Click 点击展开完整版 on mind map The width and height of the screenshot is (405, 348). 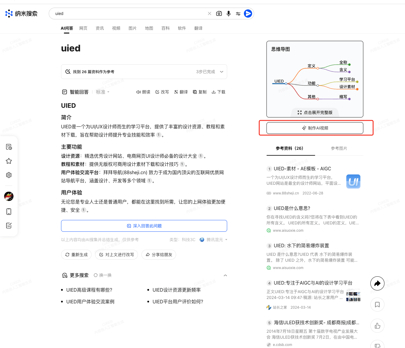tap(315, 112)
